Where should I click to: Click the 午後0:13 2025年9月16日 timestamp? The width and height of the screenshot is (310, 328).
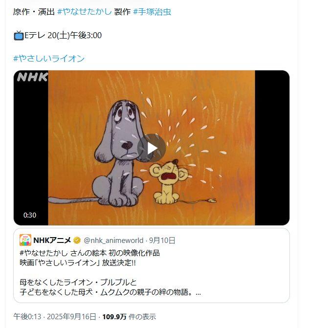(x=55, y=317)
